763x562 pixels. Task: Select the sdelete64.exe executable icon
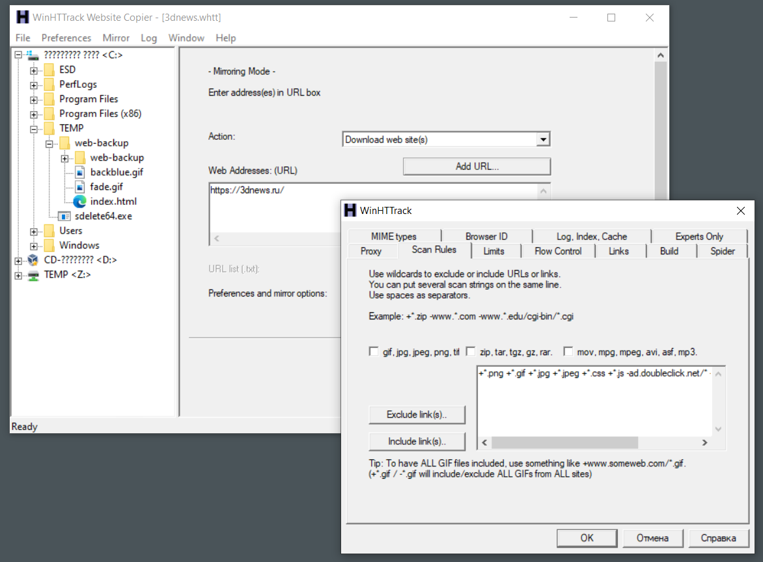64,216
